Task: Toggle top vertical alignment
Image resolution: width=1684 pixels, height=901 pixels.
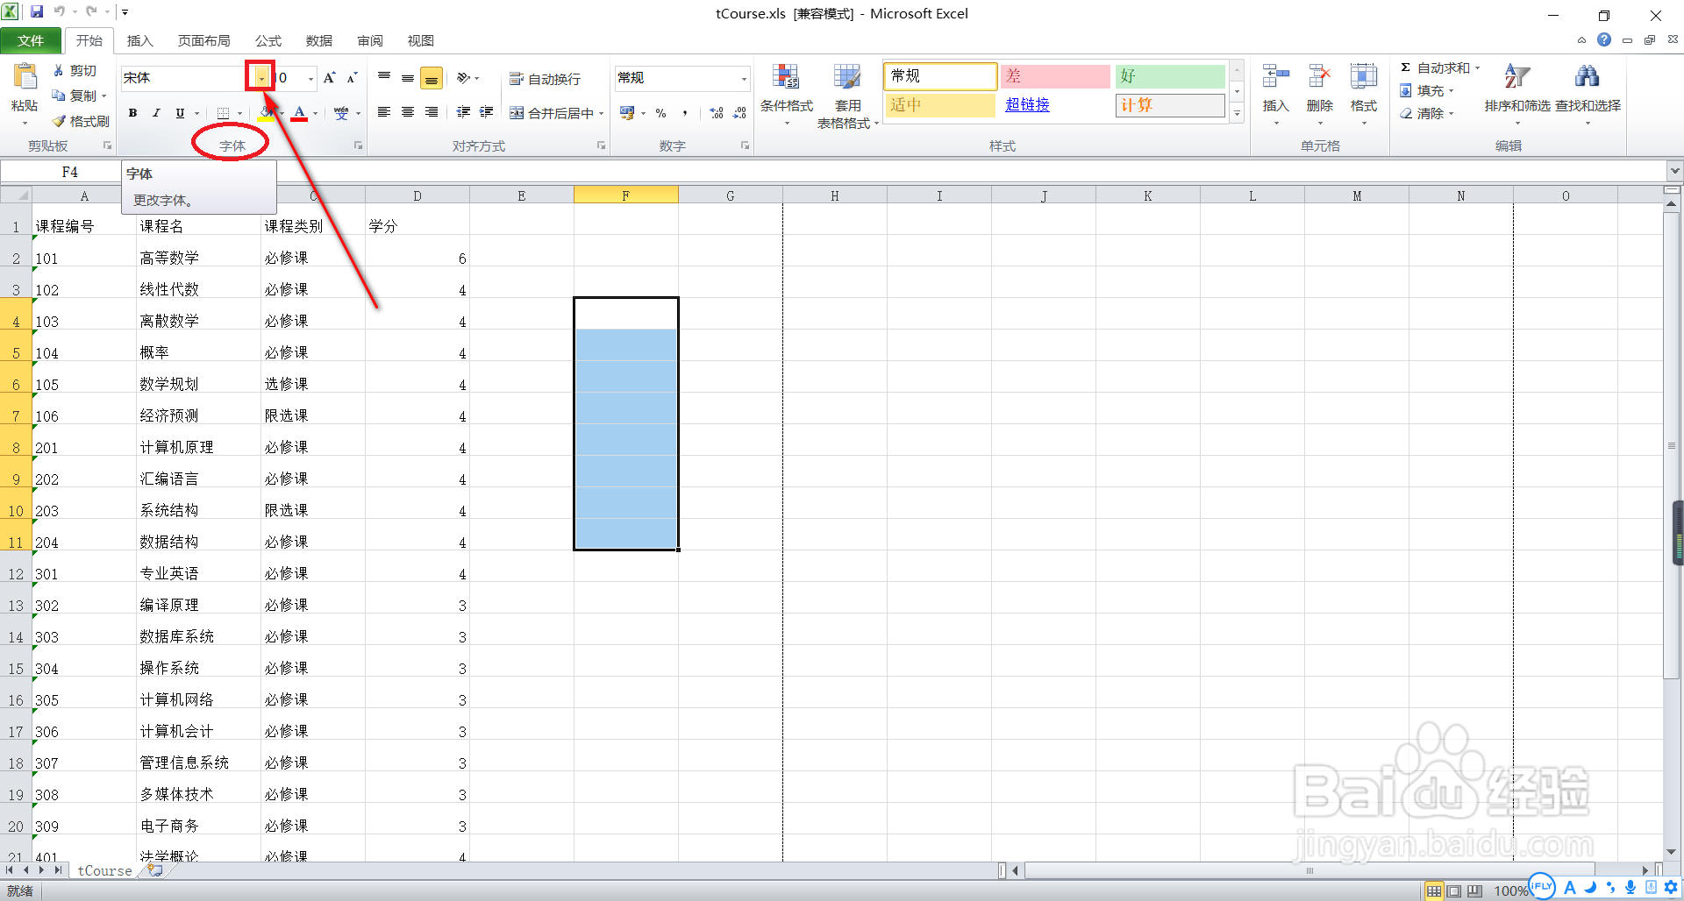Action: tap(384, 78)
